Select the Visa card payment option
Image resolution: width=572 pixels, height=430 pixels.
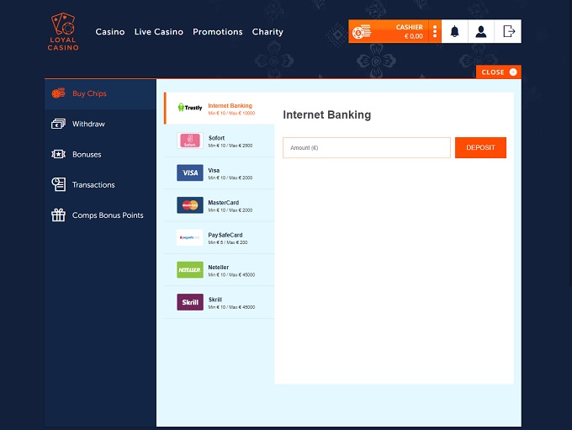click(x=219, y=173)
